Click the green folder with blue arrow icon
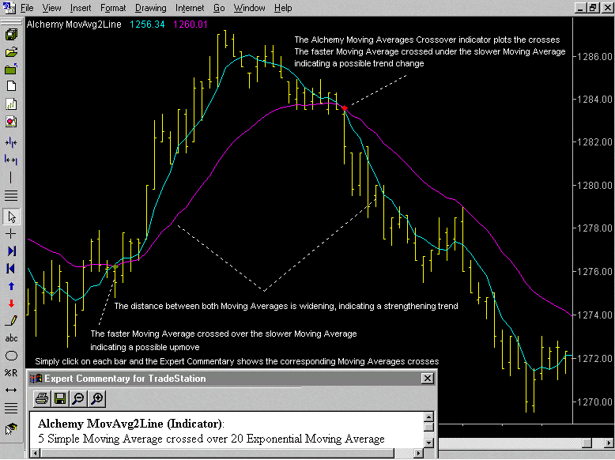The image size is (615, 460). (11, 69)
